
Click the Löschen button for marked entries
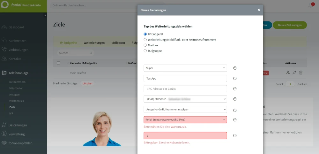pyautogui.click(x=87, y=83)
